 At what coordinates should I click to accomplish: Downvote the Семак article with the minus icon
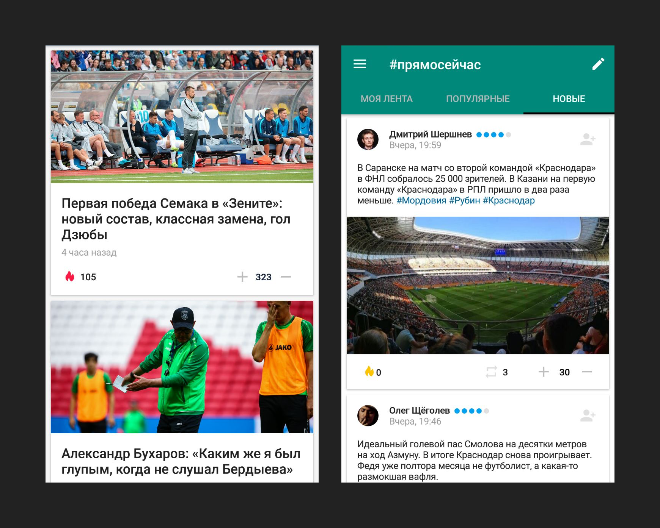click(286, 277)
